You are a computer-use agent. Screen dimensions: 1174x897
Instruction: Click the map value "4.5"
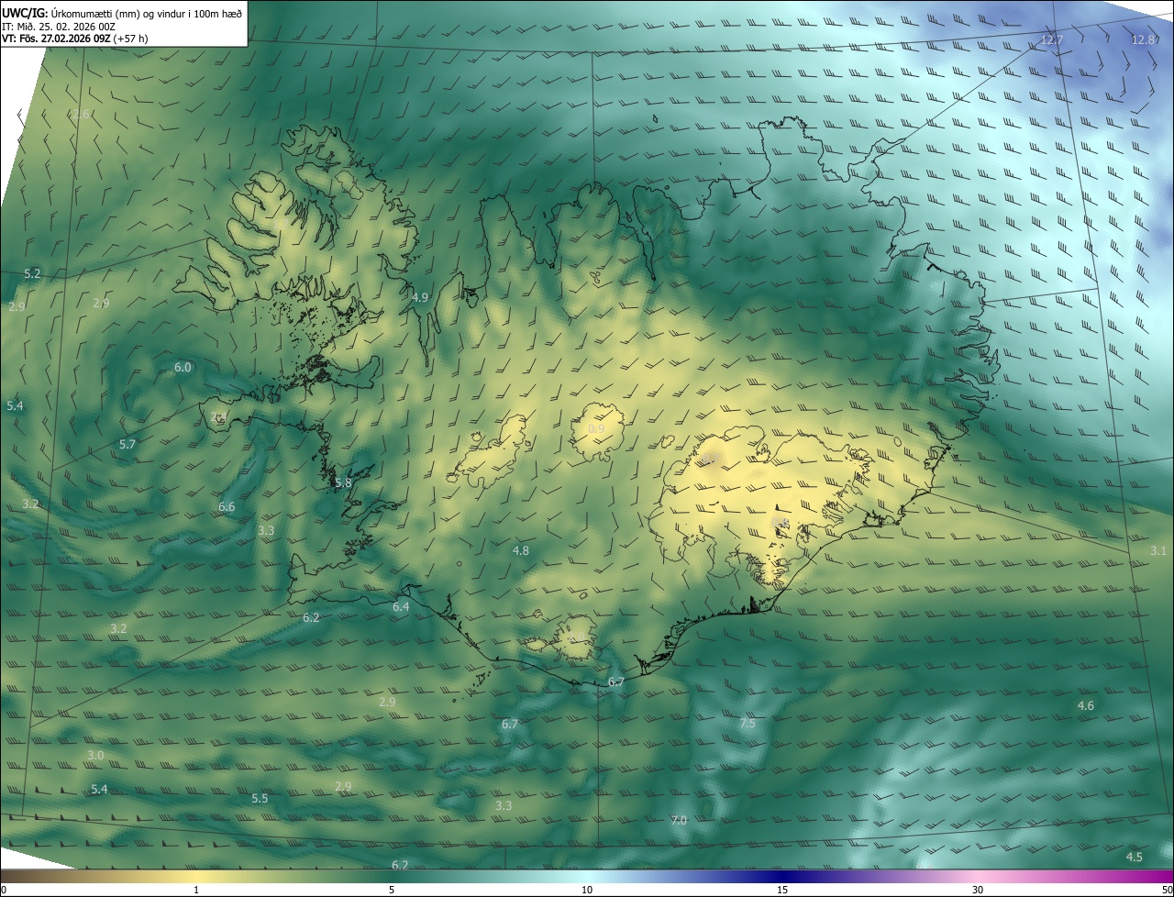point(1135,857)
